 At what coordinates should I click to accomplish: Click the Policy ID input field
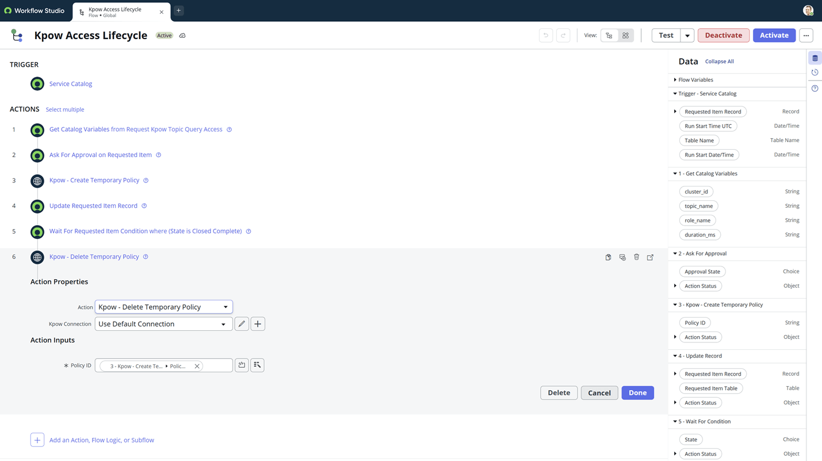click(164, 365)
